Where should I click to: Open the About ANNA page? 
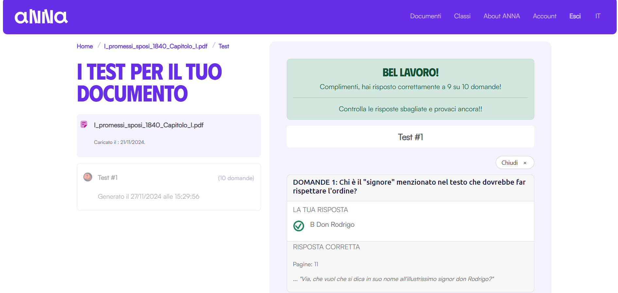click(x=501, y=16)
